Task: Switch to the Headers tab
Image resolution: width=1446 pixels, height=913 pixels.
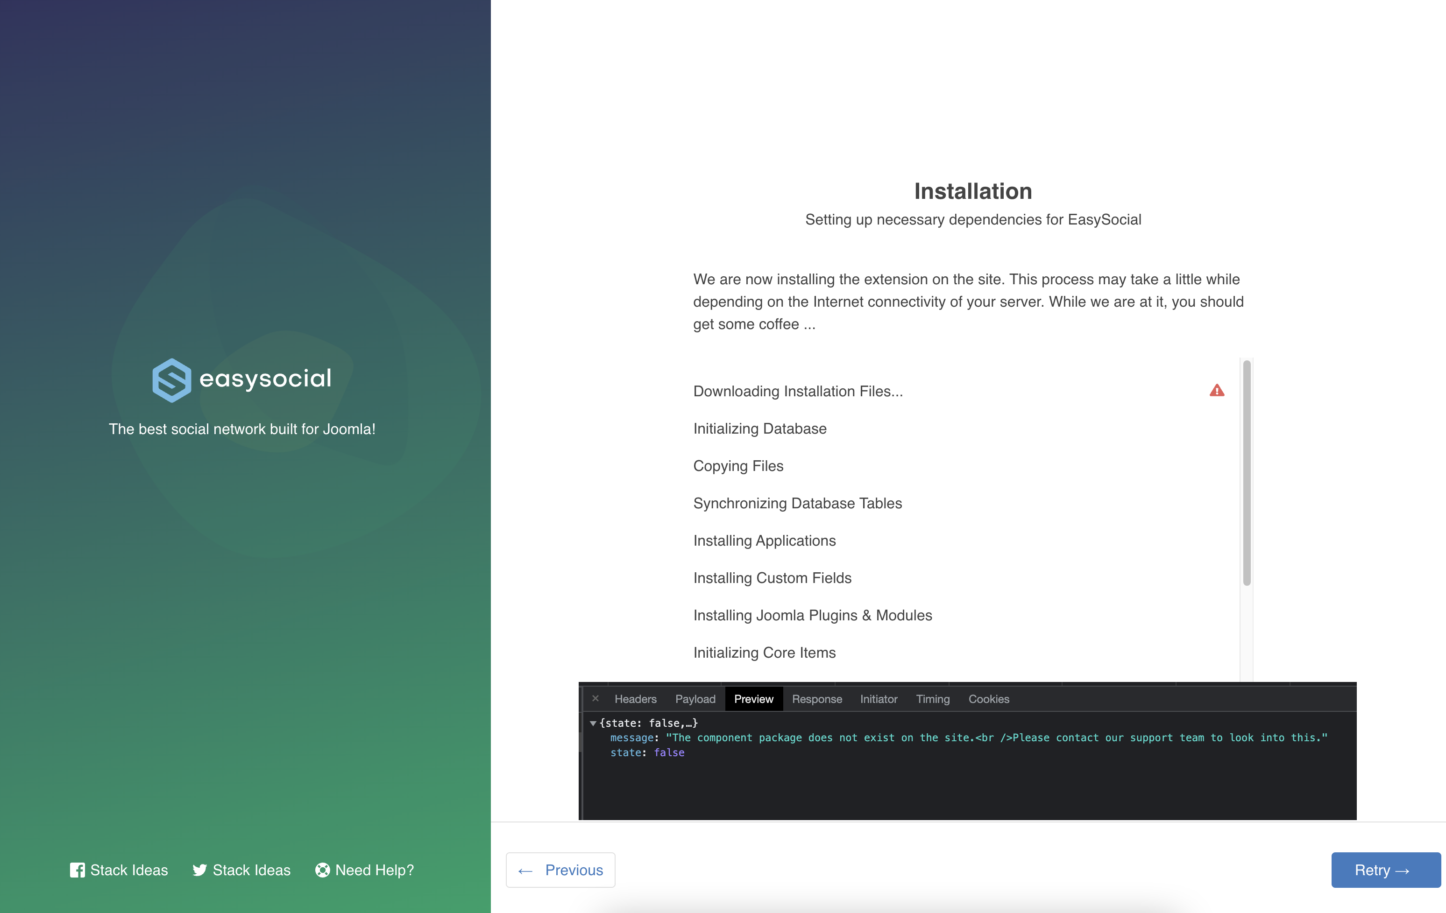Action: click(x=635, y=699)
